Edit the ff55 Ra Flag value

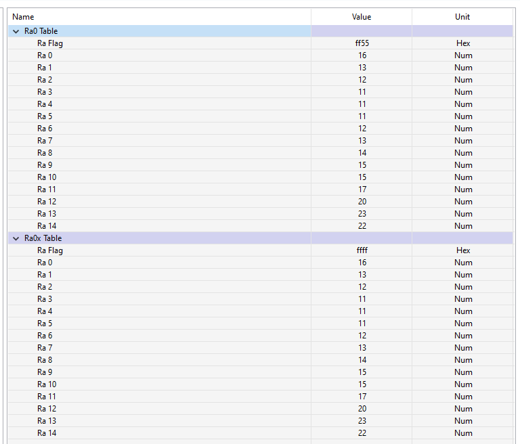(x=362, y=43)
